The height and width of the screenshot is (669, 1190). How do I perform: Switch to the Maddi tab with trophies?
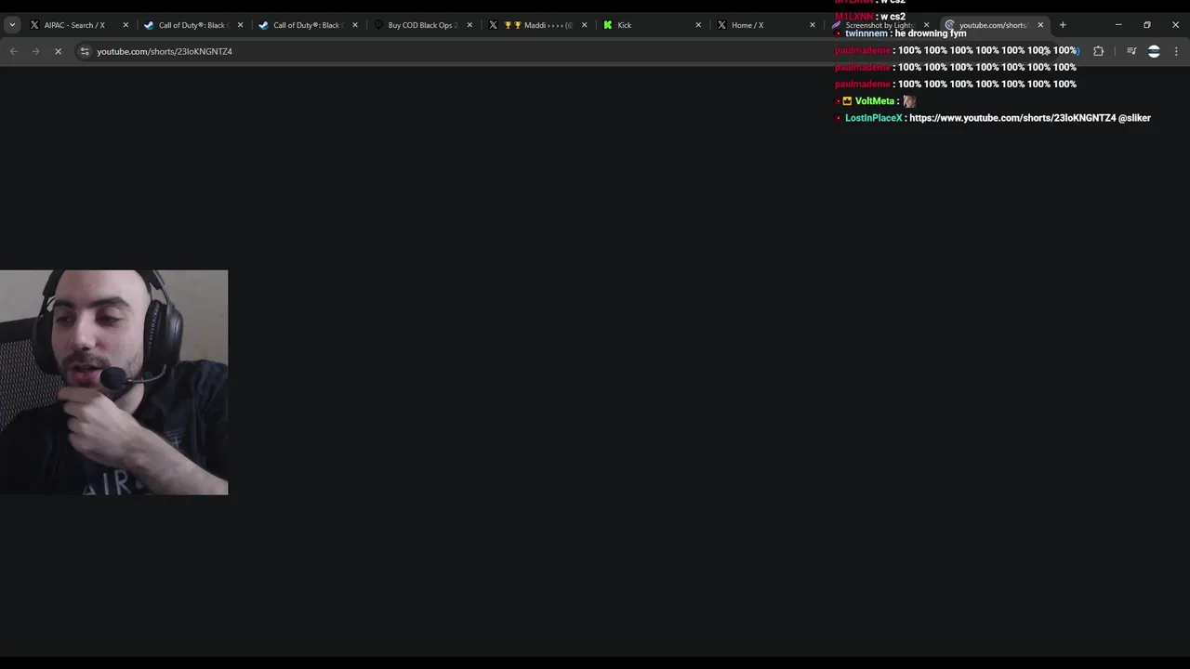pos(538,25)
